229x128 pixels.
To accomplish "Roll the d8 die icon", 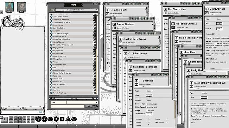I will [x=56, y=119].
